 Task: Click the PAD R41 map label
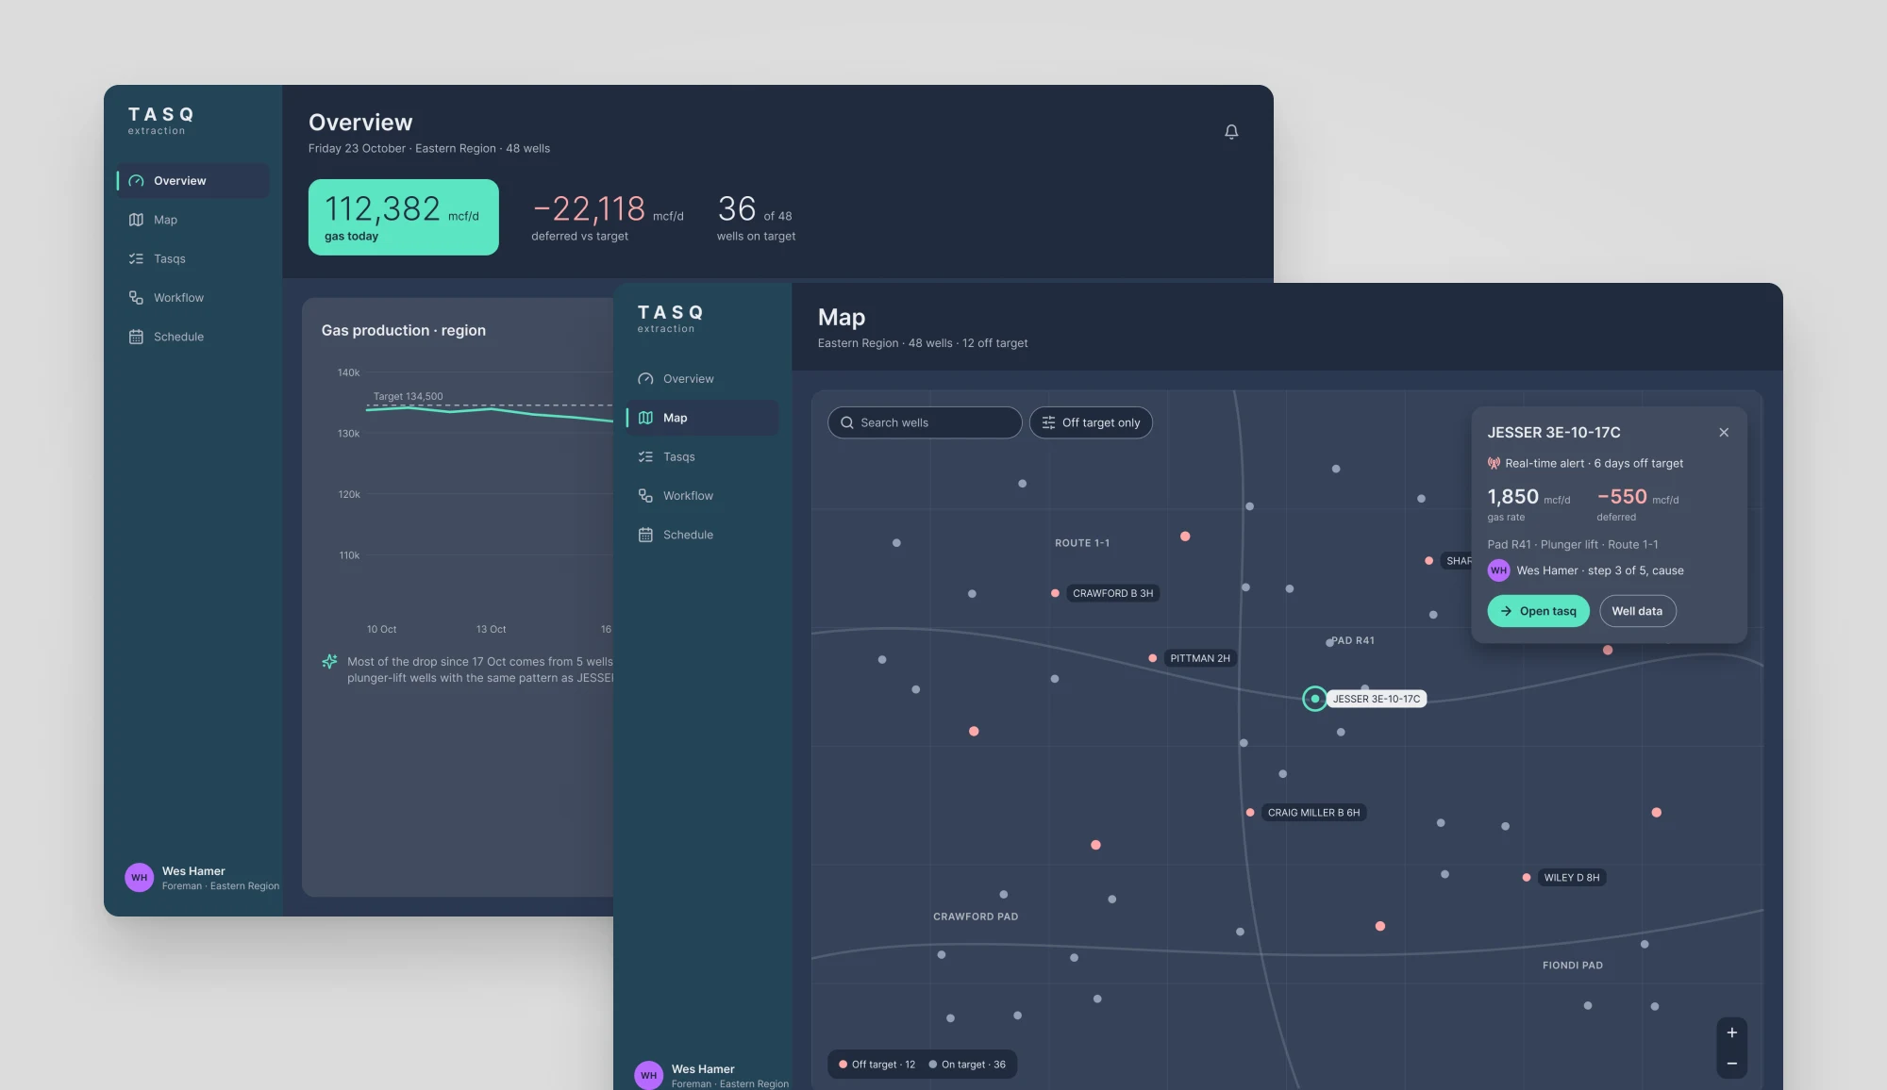(1353, 640)
